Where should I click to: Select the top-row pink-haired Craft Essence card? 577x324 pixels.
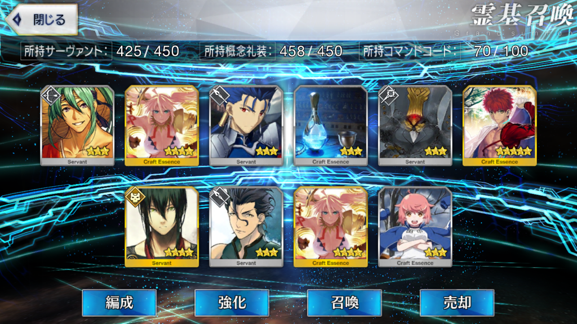click(162, 125)
